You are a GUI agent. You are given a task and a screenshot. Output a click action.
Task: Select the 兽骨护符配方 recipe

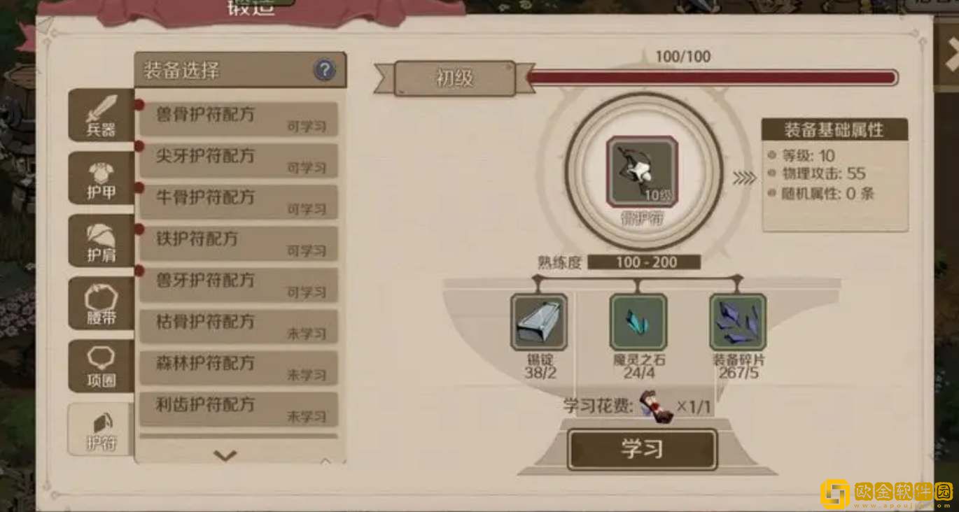click(239, 119)
